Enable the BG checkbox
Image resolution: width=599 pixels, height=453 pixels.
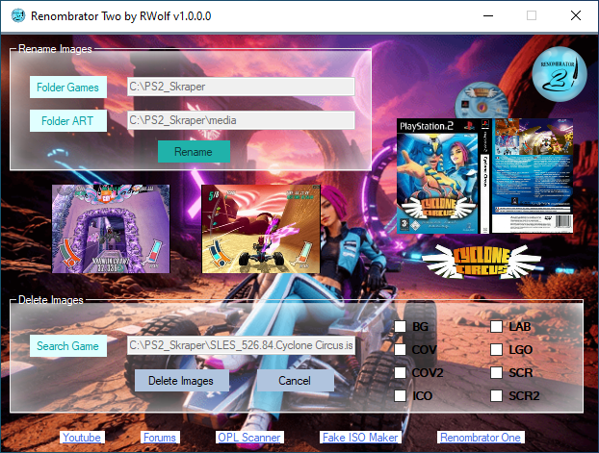point(400,326)
